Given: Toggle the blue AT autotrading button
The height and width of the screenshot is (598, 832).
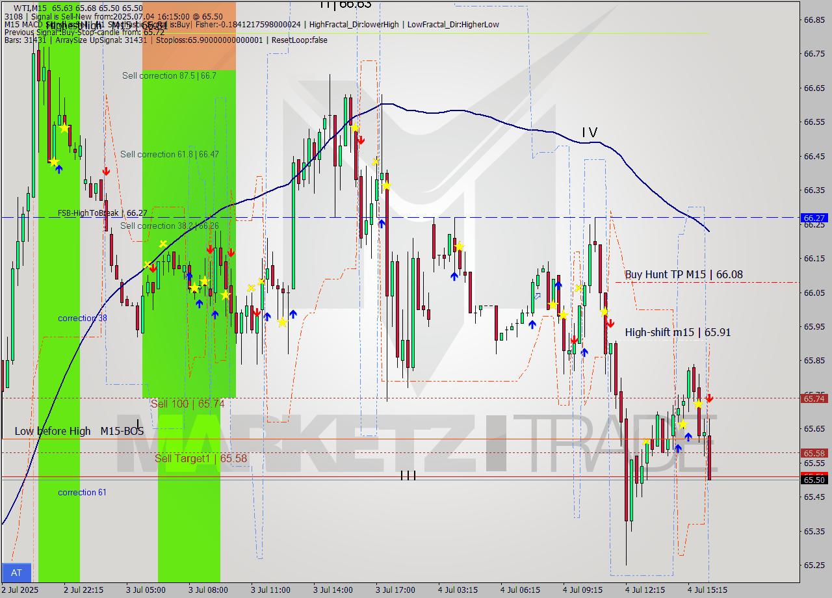Looking at the screenshot, I should tap(16, 573).
